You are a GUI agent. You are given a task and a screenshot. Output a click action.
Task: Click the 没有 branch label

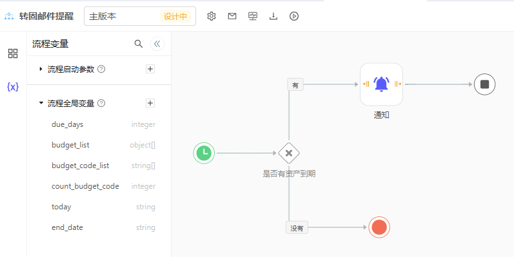tap(297, 228)
